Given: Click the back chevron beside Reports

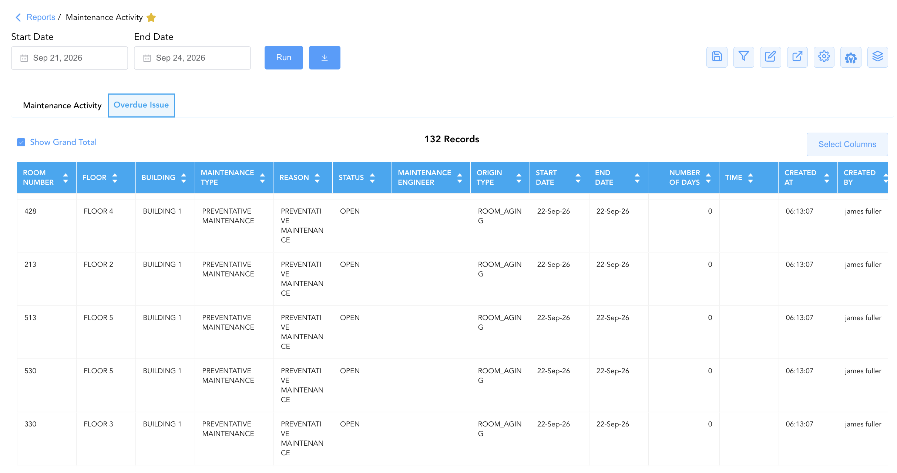Looking at the screenshot, I should [x=18, y=17].
